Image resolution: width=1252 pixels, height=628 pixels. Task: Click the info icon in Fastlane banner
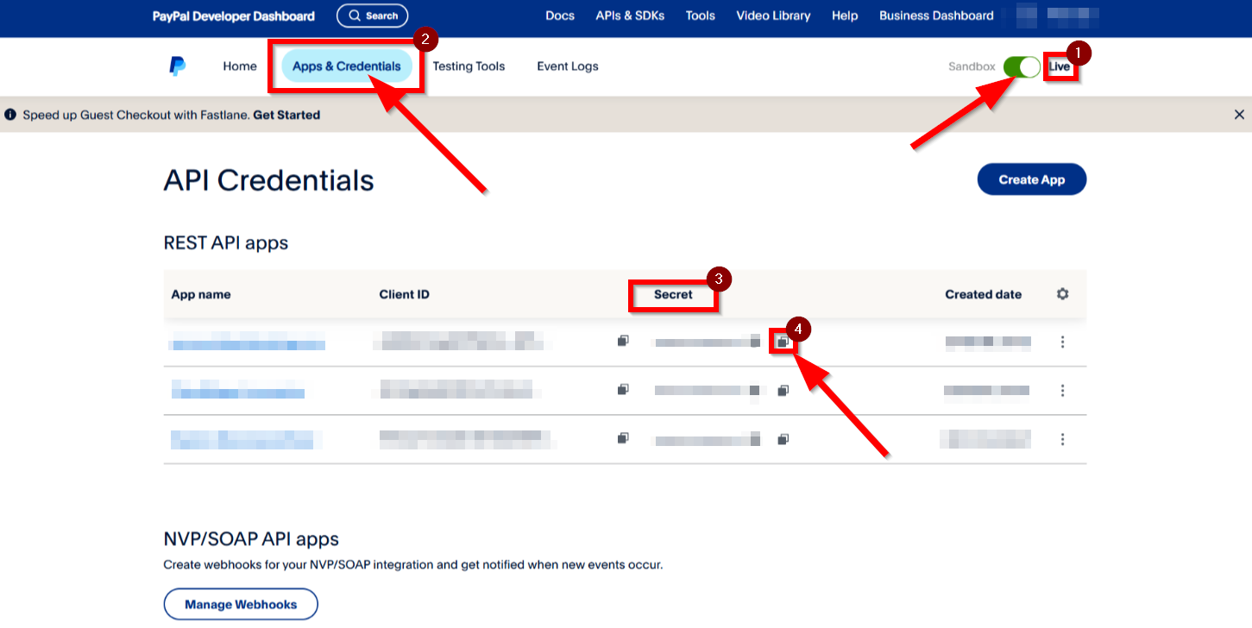tap(10, 114)
